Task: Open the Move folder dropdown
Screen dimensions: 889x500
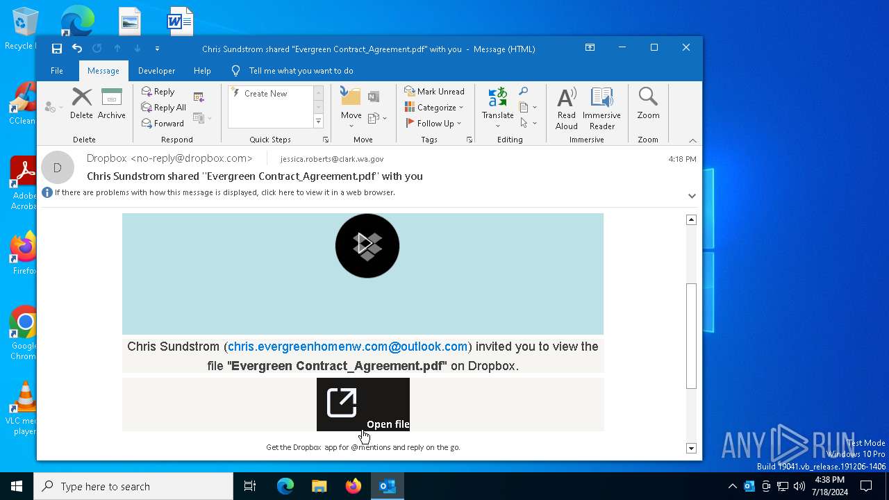Action: (x=351, y=107)
